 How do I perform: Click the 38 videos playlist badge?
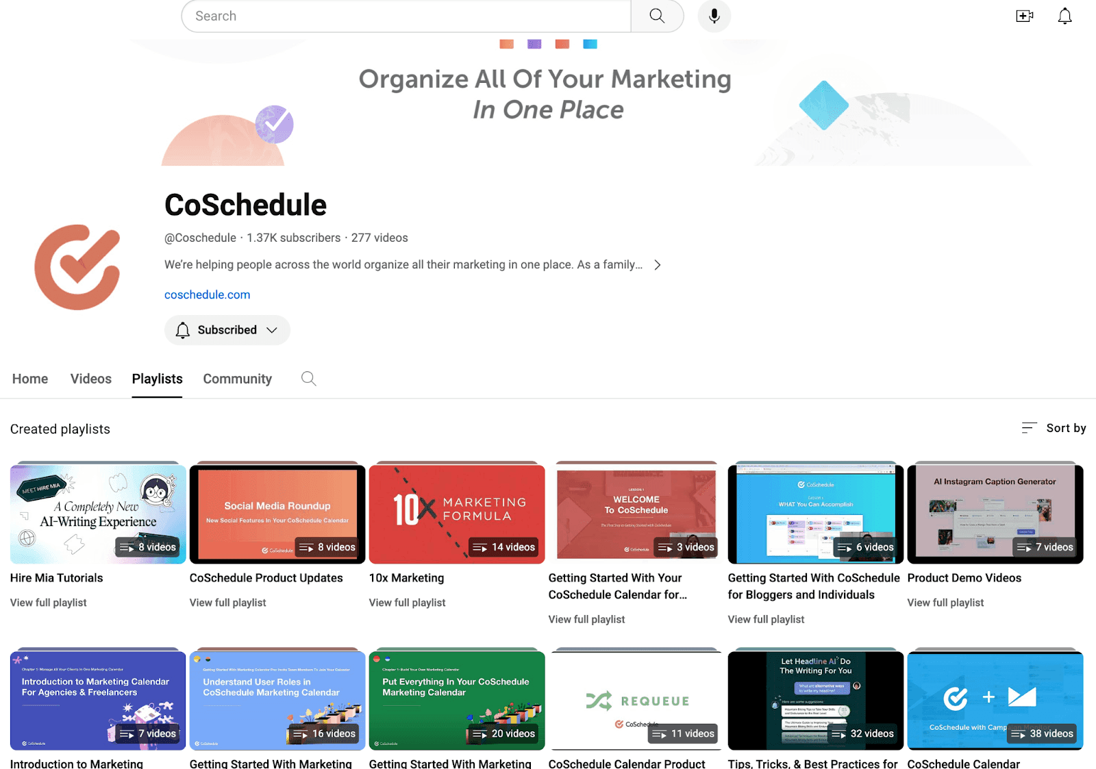click(1043, 733)
